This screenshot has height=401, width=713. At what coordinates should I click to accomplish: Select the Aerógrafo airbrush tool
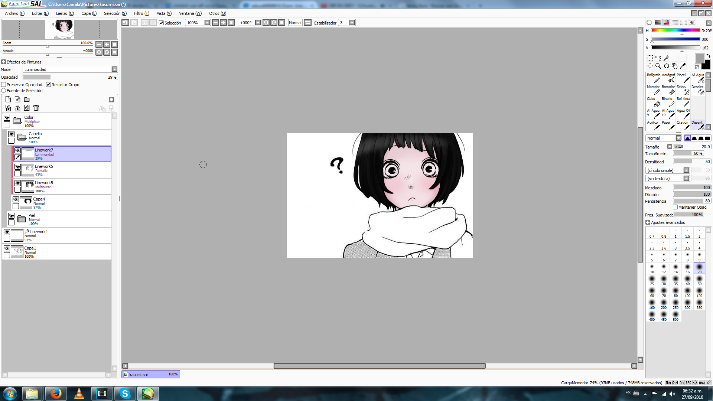[x=668, y=78]
